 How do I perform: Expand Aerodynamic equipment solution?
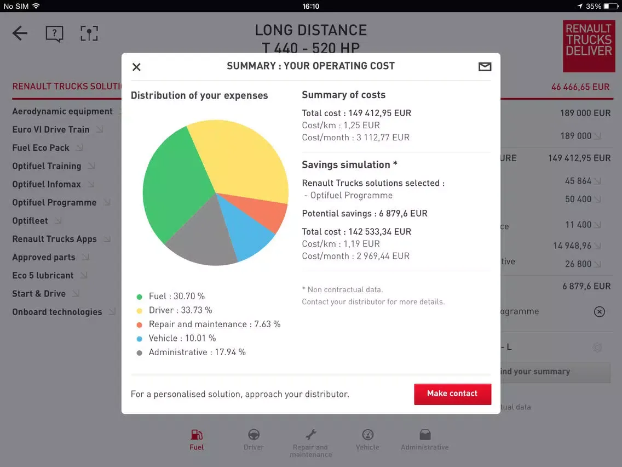click(62, 112)
